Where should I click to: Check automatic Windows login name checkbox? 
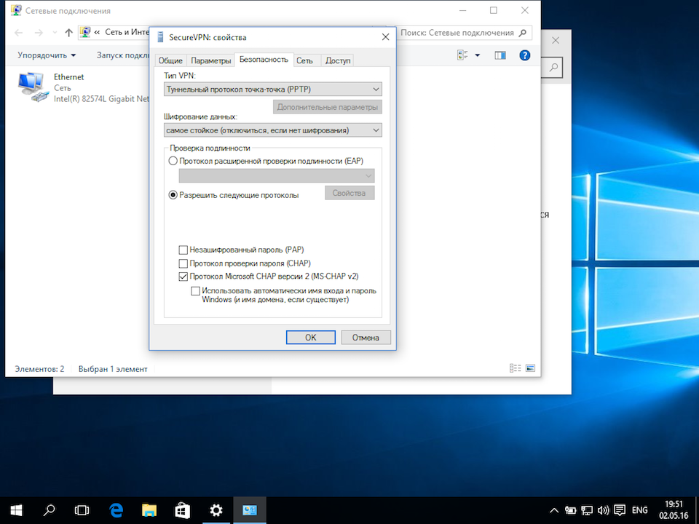tap(195, 291)
